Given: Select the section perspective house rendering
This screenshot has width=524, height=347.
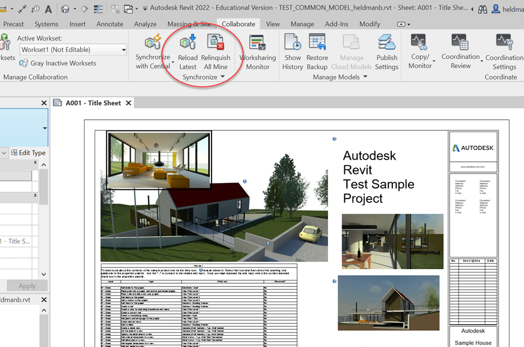Looking at the screenshot, I should (389, 303).
